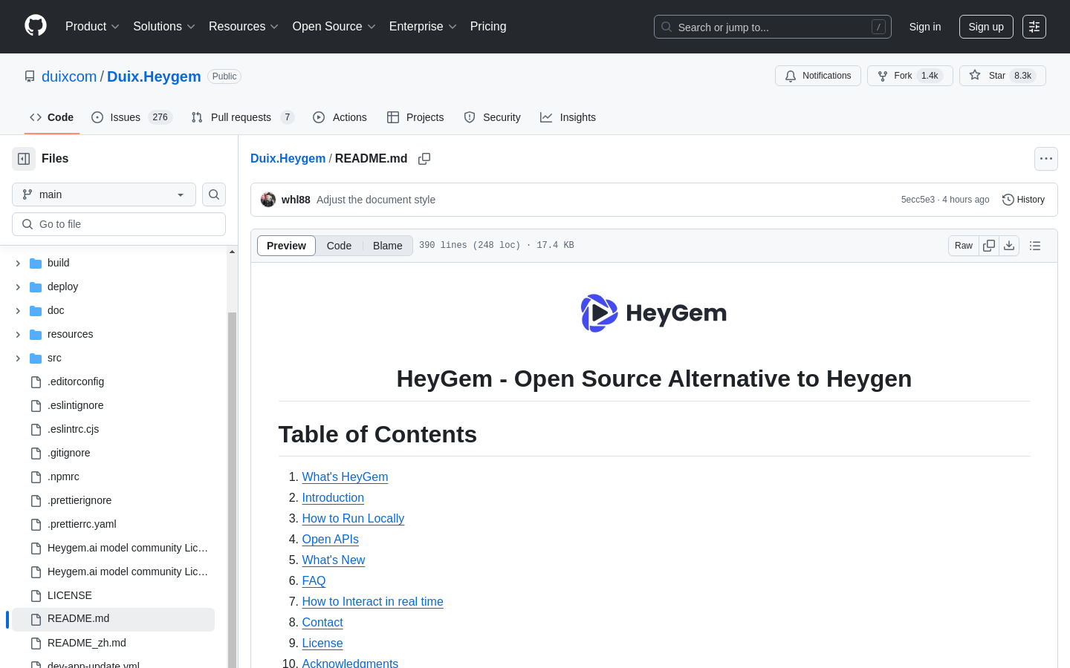Jump to the FAQ section
The image size is (1070, 668).
pyautogui.click(x=314, y=580)
